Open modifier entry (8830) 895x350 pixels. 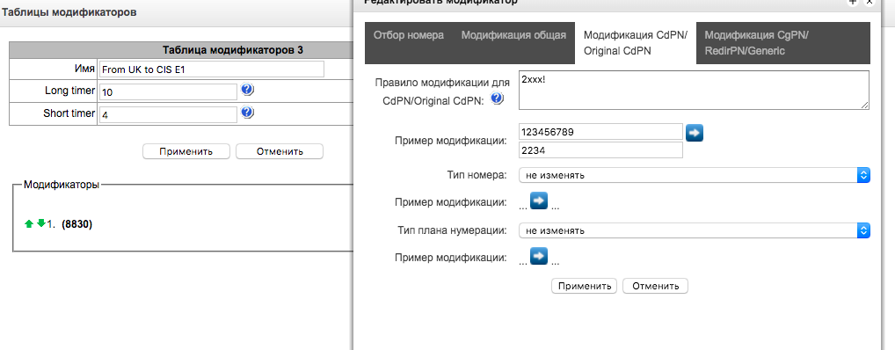76,224
